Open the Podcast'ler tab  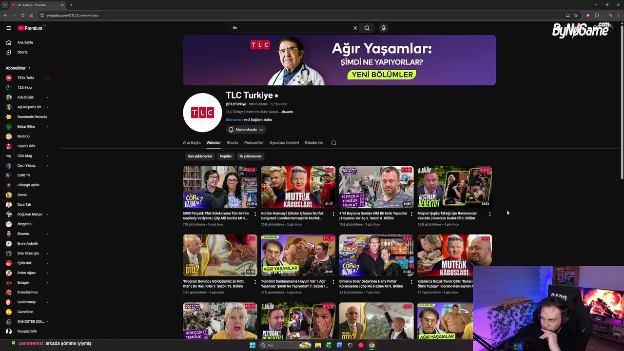(x=254, y=143)
